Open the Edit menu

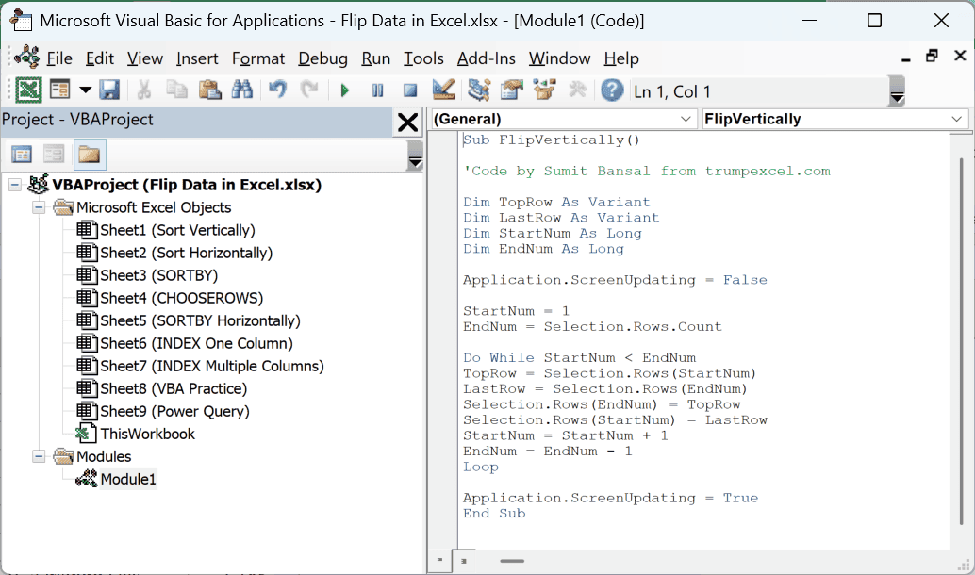pyautogui.click(x=100, y=58)
